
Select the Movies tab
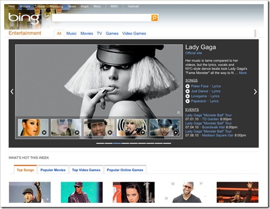[x=86, y=33]
